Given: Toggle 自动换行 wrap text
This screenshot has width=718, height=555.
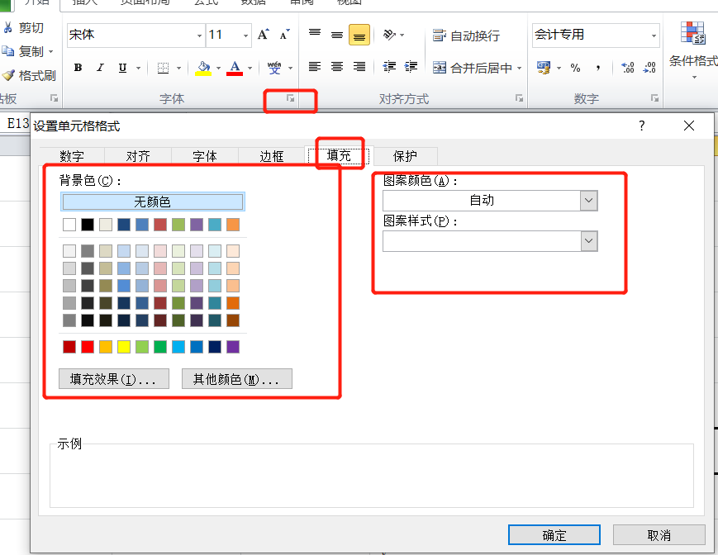Looking at the screenshot, I should (x=467, y=36).
